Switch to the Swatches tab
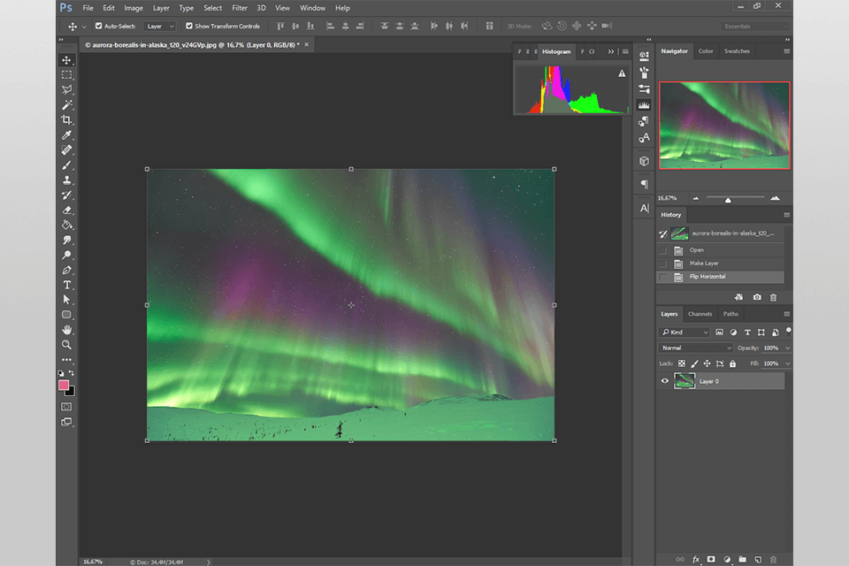Viewport: 849px width, 566px height. (x=737, y=51)
